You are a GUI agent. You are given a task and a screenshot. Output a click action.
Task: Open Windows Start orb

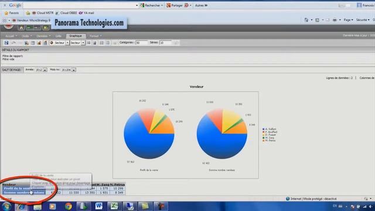[6, 206]
